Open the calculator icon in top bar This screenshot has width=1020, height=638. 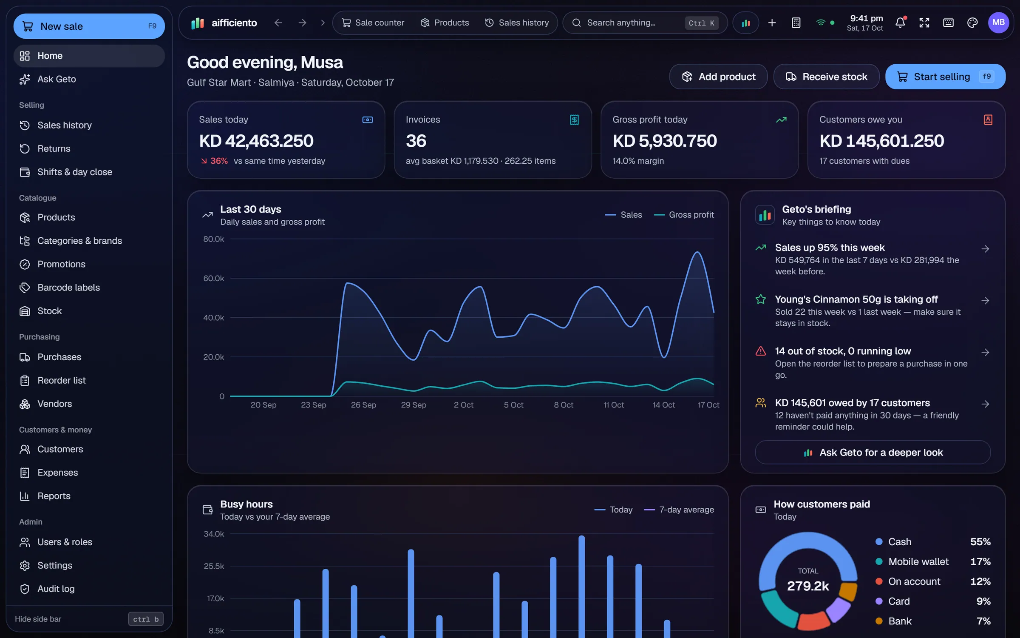tap(796, 23)
